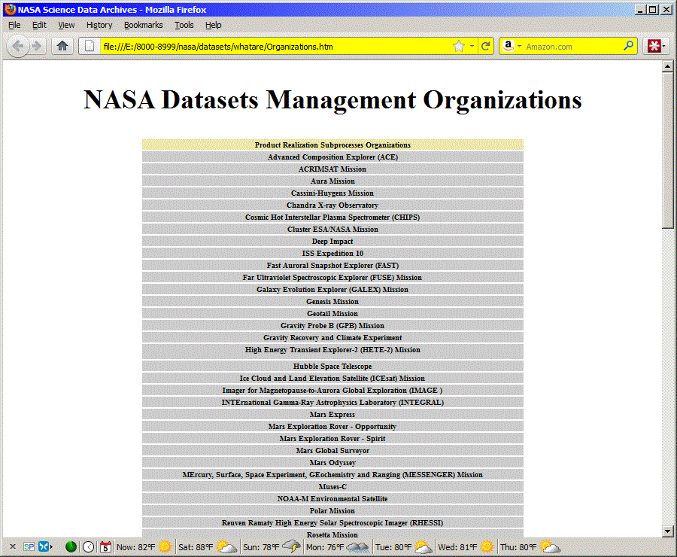The height and width of the screenshot is (557, 677).
Task: Open the Amazon search engine dropdown
Action: pos(519,46)
